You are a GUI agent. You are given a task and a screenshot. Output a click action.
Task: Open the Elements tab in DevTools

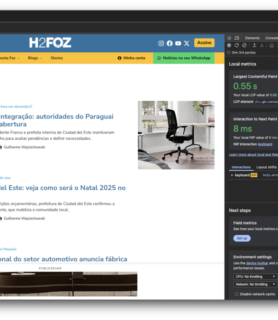click(252, 38)
